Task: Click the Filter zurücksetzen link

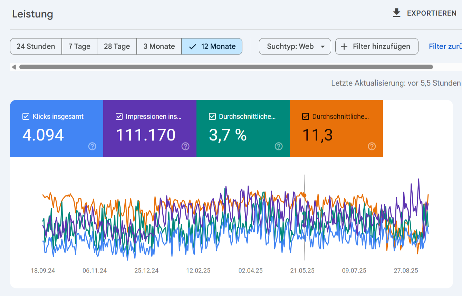Action: [x=445, y=47]
